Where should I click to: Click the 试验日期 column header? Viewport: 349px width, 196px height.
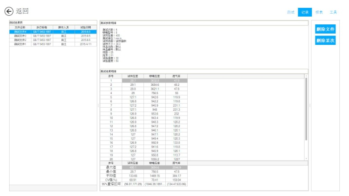coord(86,27)
